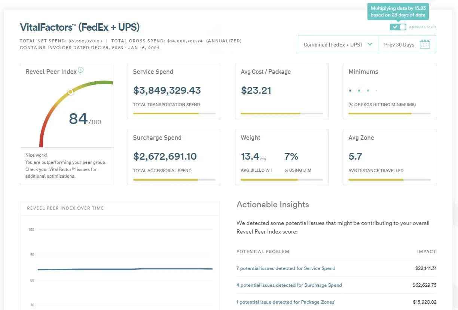Click the 90 axis label on chart
The height and width of the screenshot is (310, 458).
point(32,255)
